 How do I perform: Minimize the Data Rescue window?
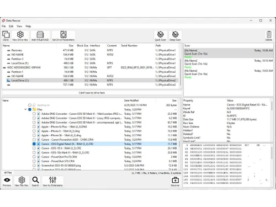pyautogui.click(x=251, y=20)
